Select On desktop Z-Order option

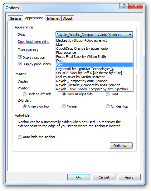pos(108,106)
